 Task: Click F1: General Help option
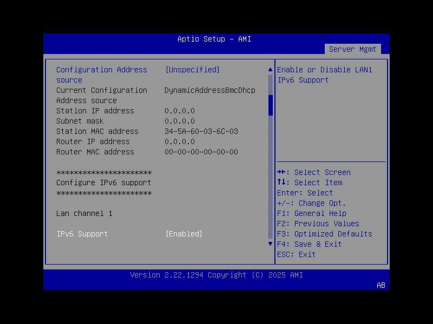[x=310, y=213]
